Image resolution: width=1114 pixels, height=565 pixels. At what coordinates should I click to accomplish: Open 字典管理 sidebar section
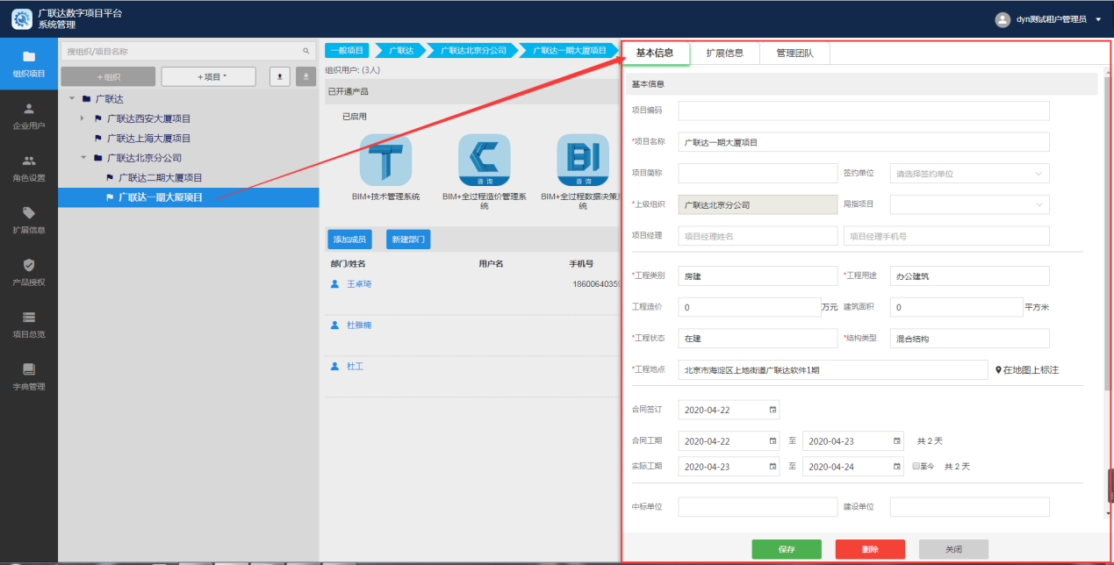29,376
